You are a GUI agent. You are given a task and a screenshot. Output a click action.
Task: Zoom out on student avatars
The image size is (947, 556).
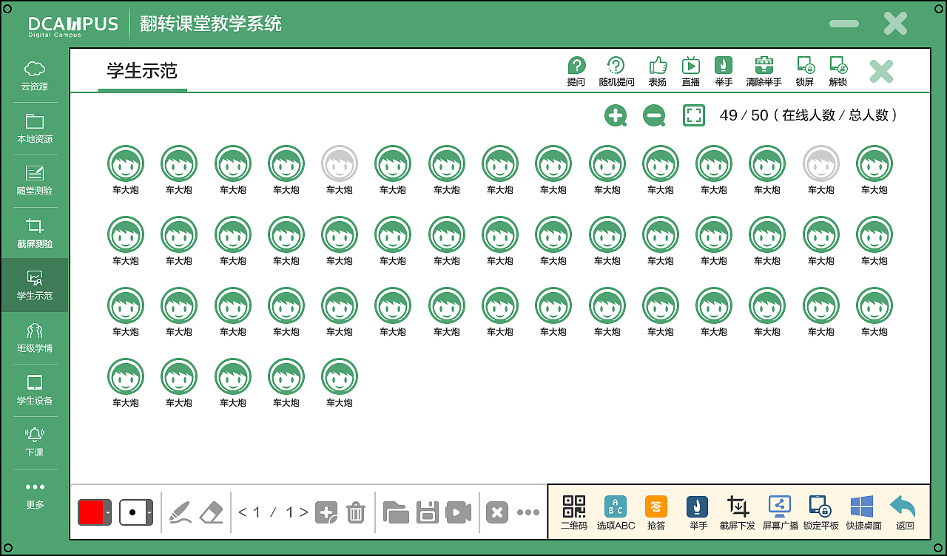654,115
